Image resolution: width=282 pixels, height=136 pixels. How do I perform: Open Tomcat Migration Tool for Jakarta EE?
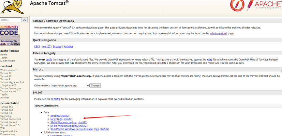(12, 84)
